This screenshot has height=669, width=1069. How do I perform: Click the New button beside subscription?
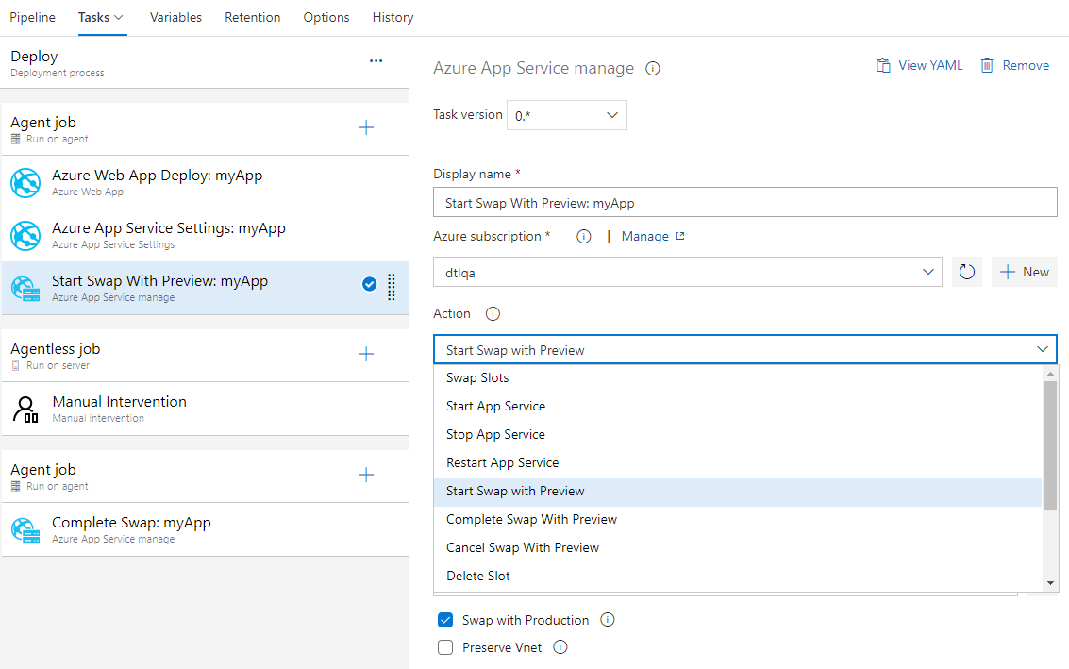[x=1024, y=272]
